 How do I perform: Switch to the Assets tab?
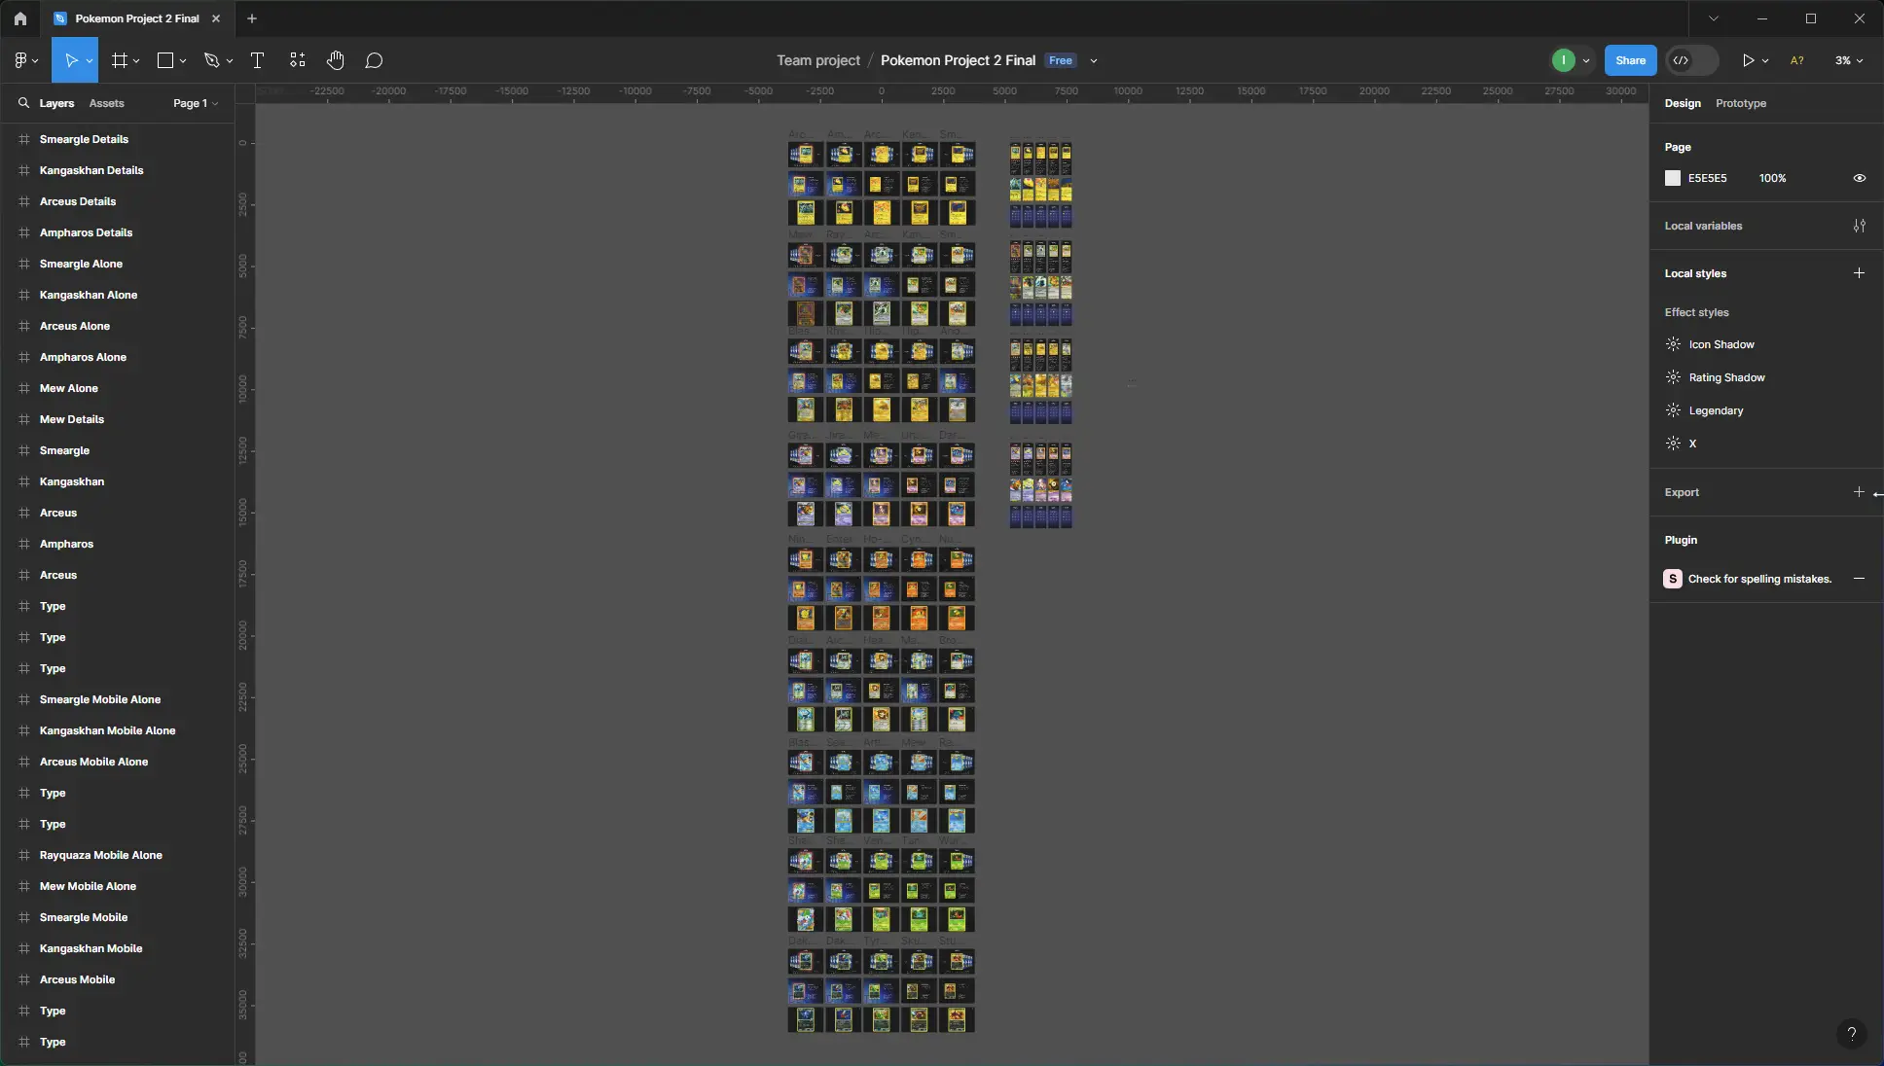click(x=106, y=103)
